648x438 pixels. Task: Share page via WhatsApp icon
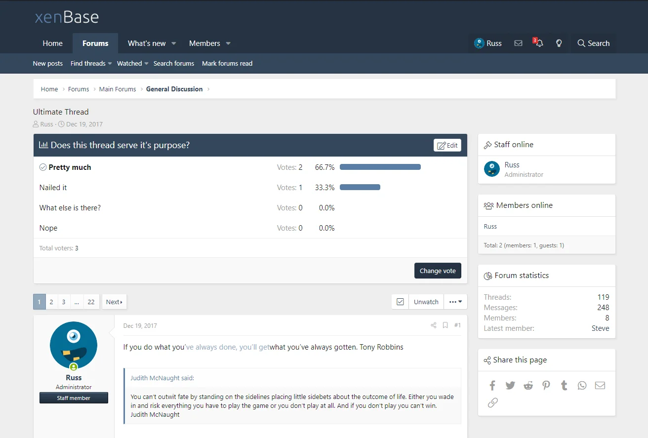(582, 386)
